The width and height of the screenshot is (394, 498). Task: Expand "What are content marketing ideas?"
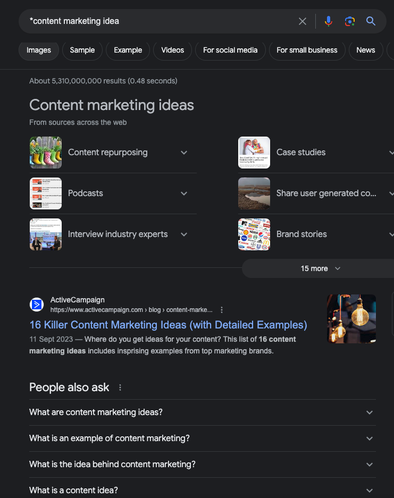[x=370, y=412]
